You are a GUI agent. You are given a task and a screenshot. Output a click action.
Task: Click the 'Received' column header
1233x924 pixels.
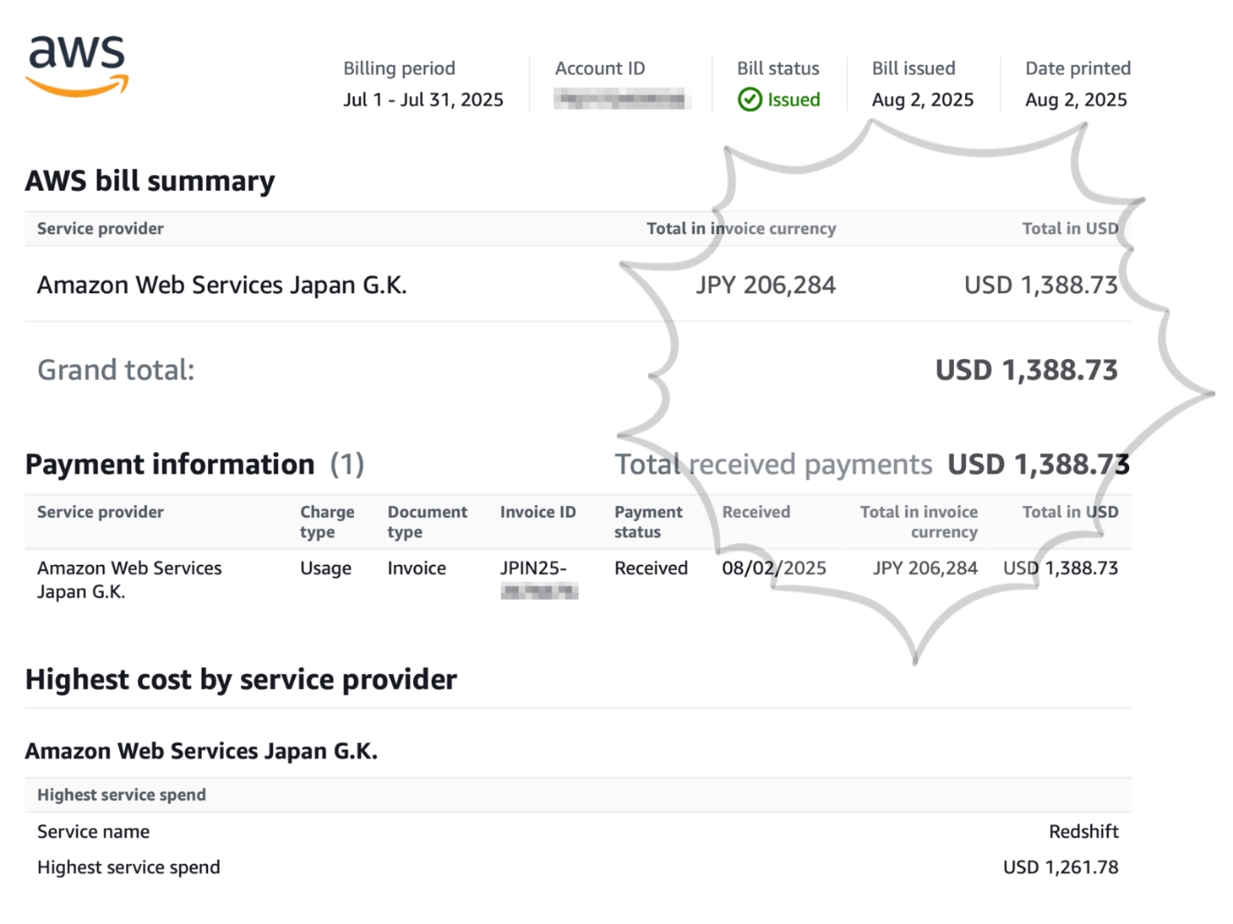coord(756,512)
